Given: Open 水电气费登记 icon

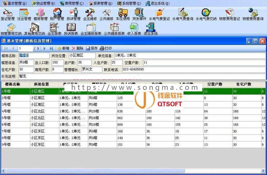Looking at the screenshot, I should [159, 15].
